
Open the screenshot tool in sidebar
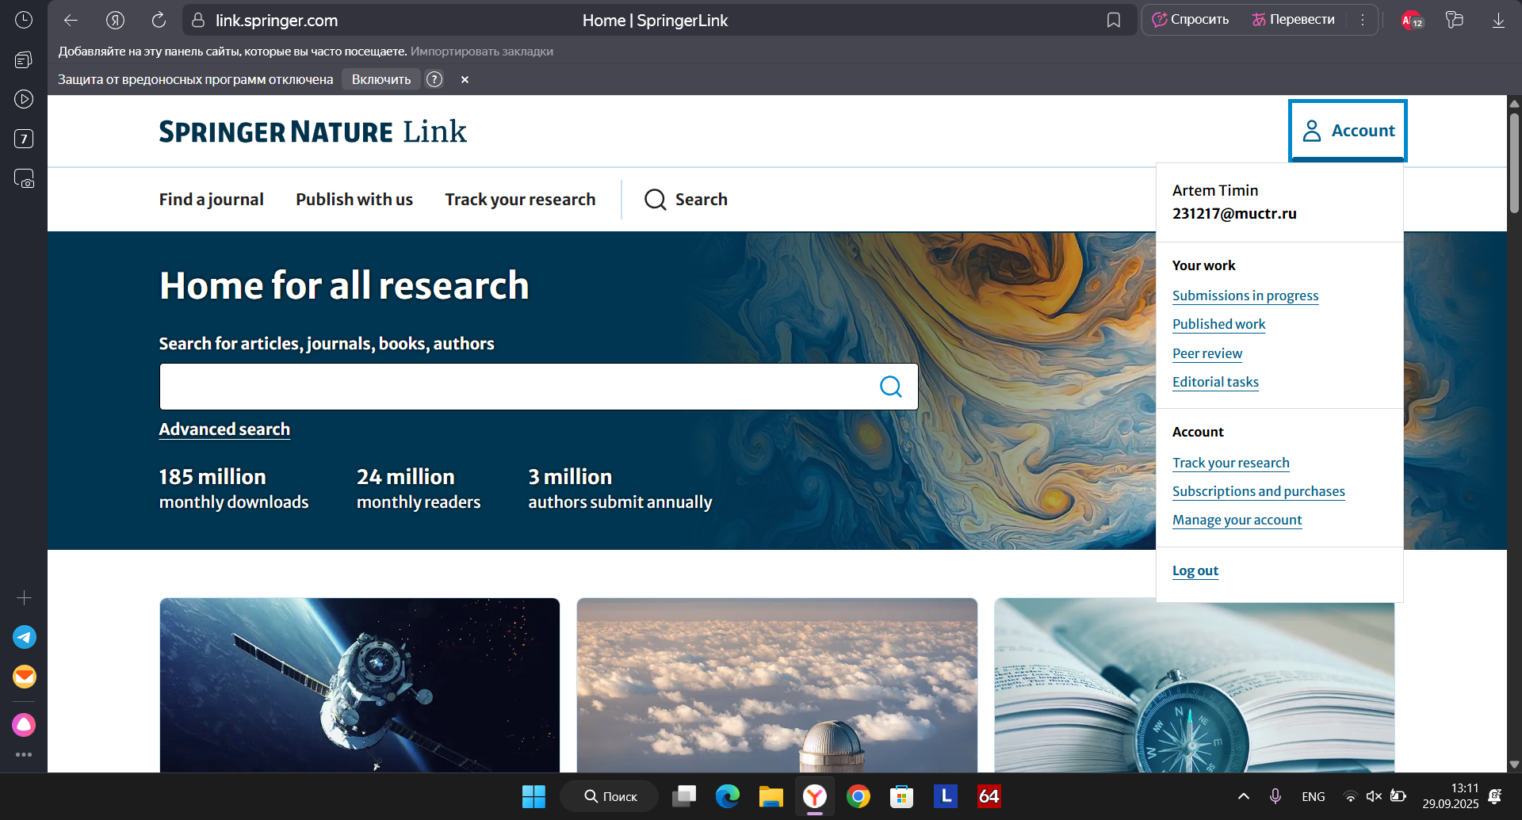click(x=24, y=178)
